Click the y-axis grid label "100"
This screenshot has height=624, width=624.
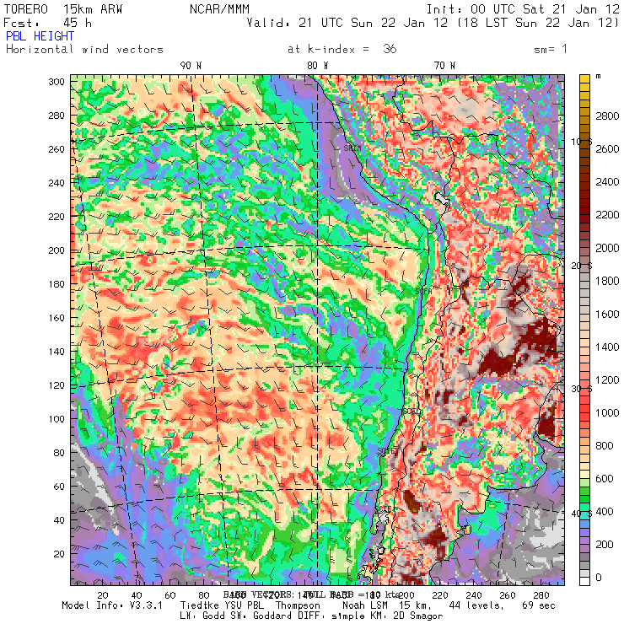click(x=56, y=419)
